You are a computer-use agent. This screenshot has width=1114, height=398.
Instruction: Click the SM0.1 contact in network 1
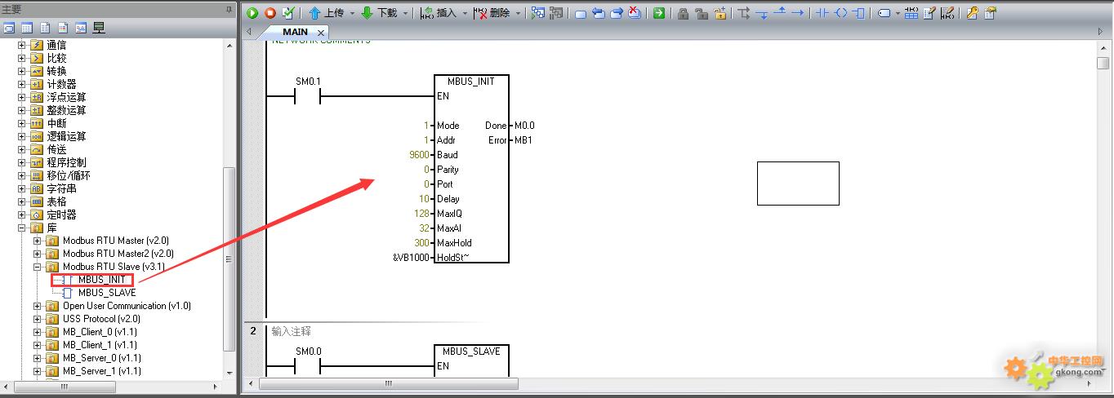pyautogui.click(x=308, y=96)
